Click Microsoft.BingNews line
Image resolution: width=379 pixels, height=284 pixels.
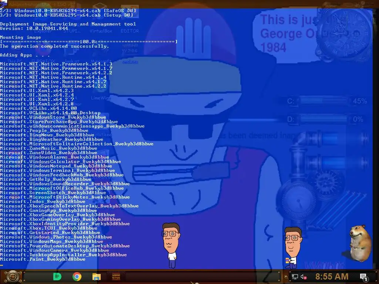[x=47, y=135]
